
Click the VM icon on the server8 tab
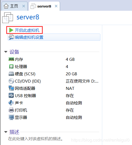[33, 6]
